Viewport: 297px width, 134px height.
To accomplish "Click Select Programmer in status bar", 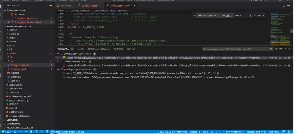I will (233, 132).
